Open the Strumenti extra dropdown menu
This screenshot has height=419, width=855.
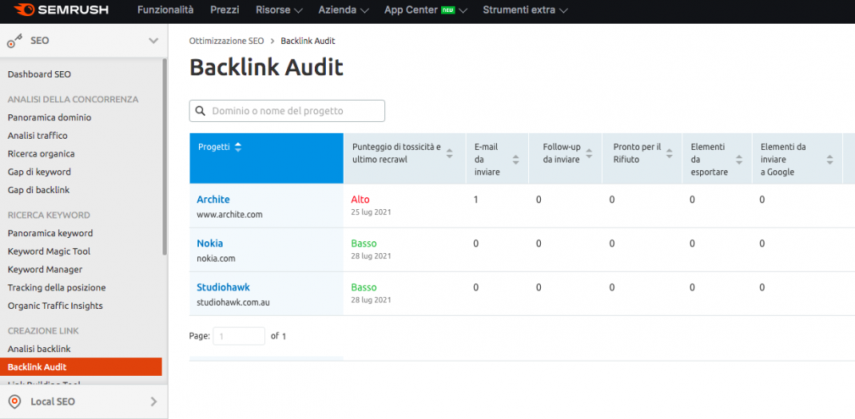point(525,10)
